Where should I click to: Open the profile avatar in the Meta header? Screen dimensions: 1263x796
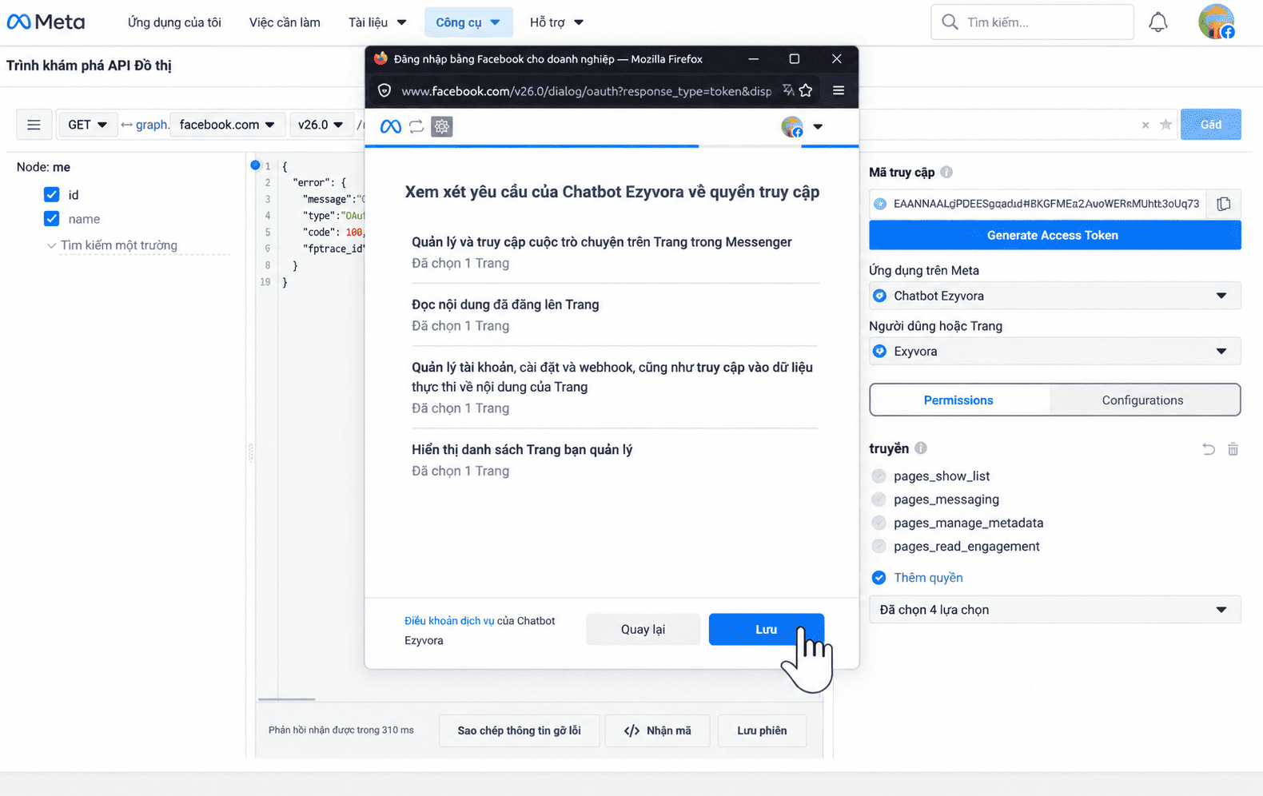(x=1217, y=22)
